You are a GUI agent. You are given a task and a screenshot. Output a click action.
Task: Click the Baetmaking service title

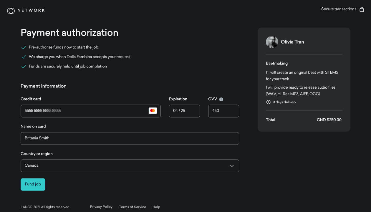tap(277, 63)
